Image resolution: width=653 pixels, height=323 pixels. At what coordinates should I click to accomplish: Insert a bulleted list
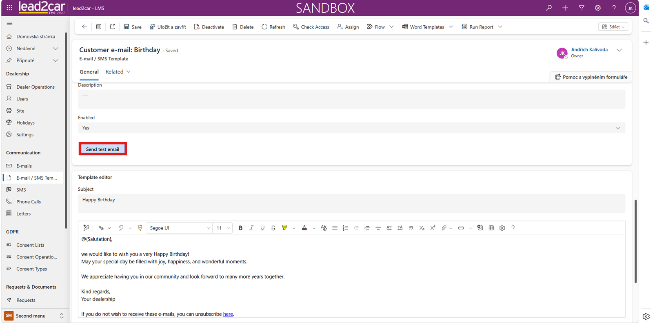[335, 228]
